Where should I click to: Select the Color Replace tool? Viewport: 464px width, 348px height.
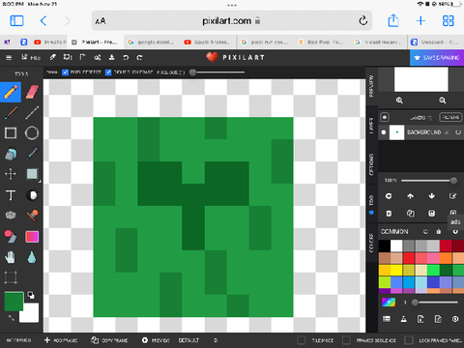[x=11, y=237]
